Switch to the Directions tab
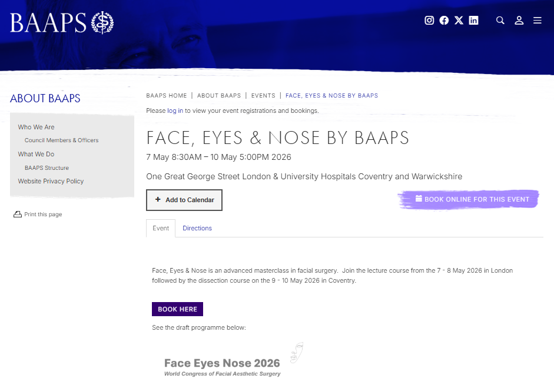This screenshot has height=382, width=554. (197, 228)
